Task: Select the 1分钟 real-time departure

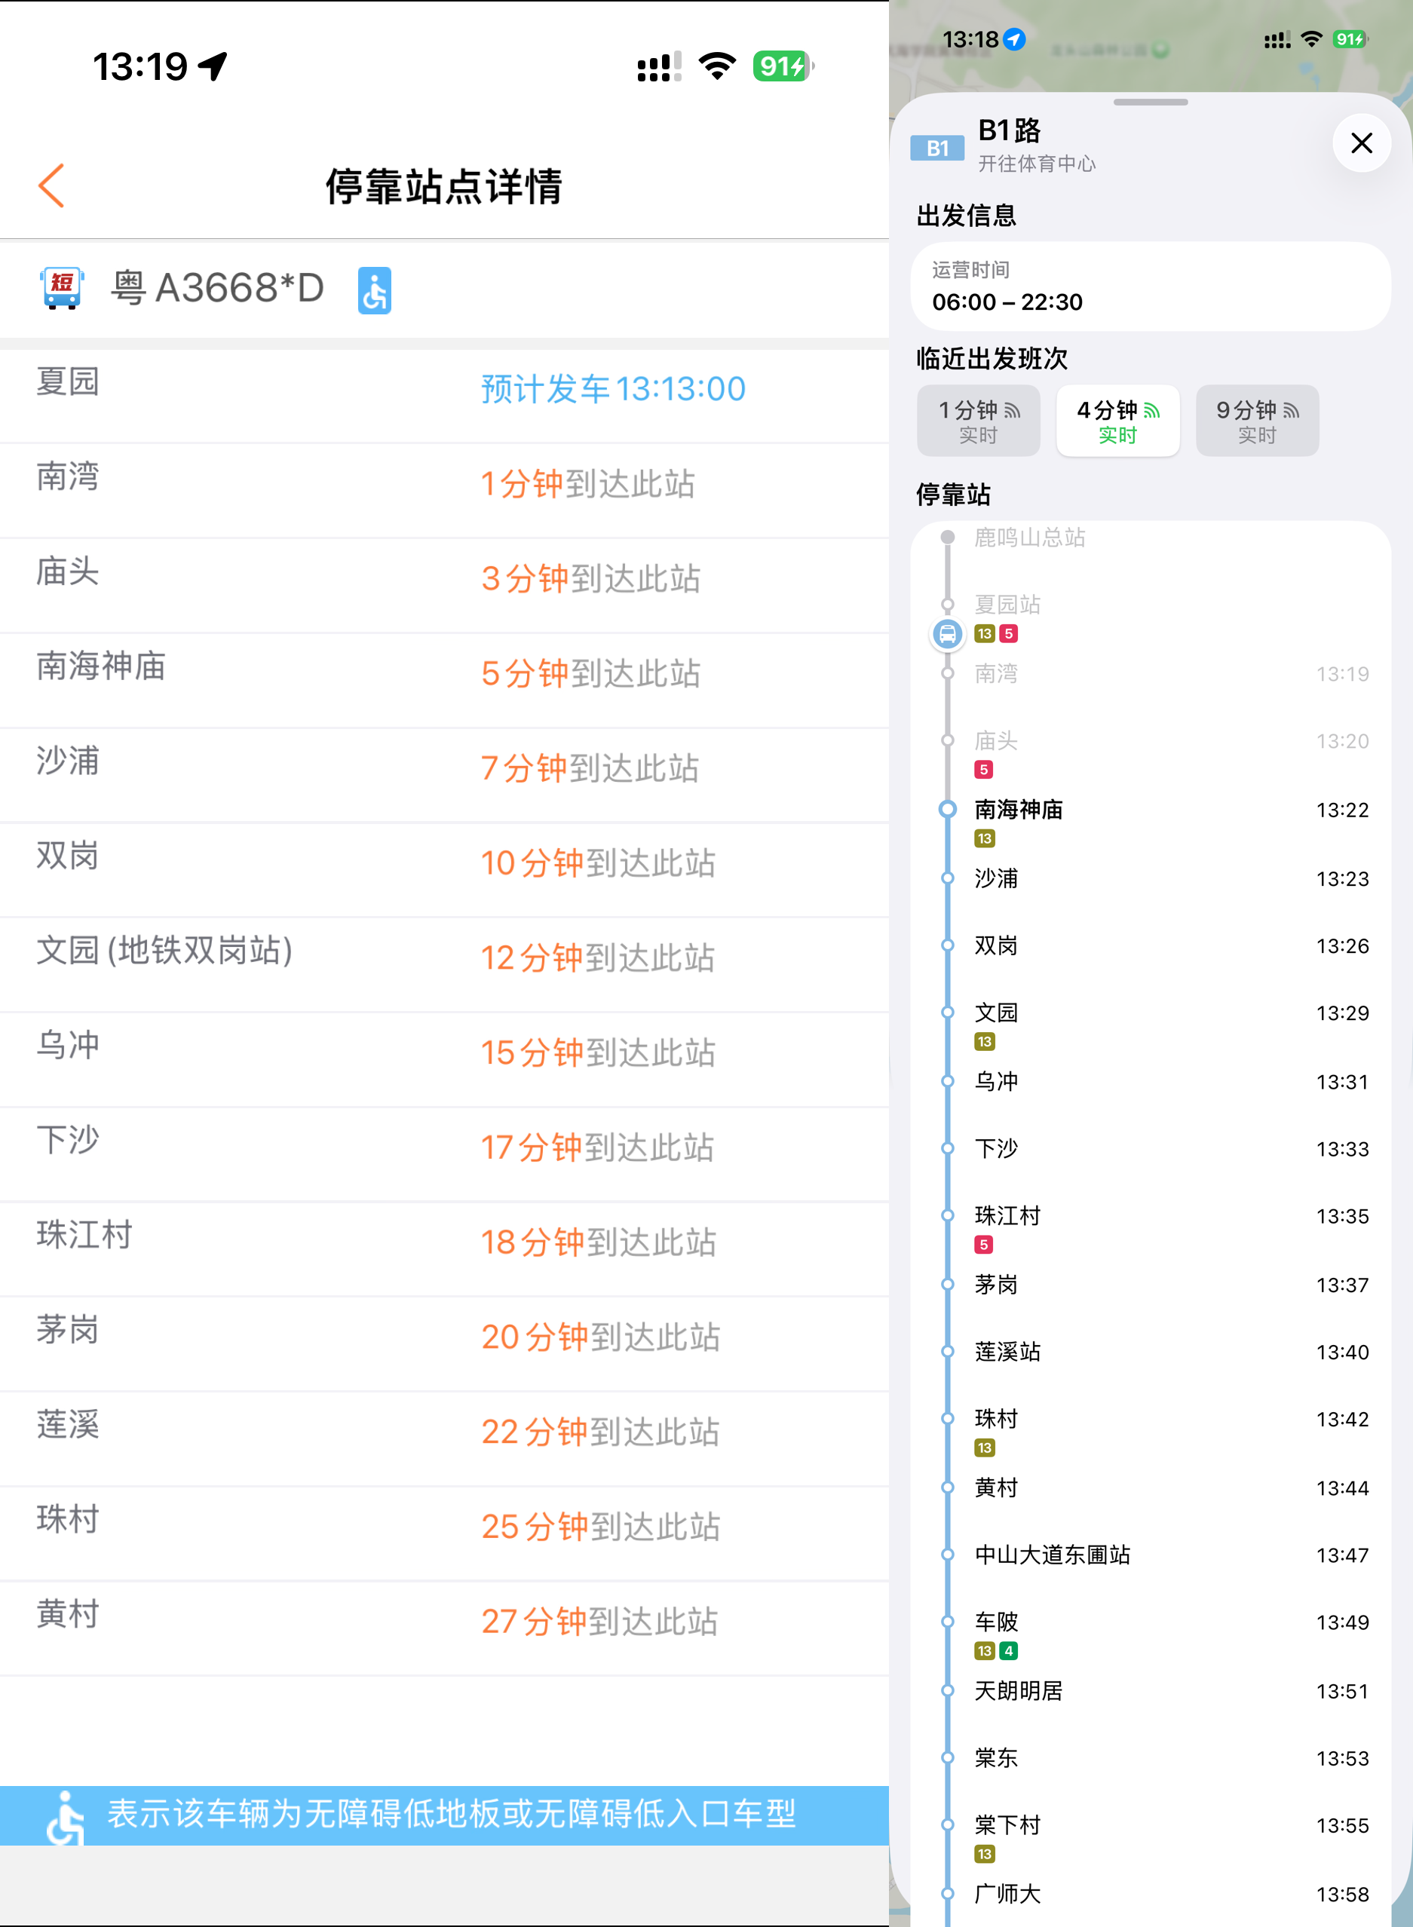Action: [978, 421]
